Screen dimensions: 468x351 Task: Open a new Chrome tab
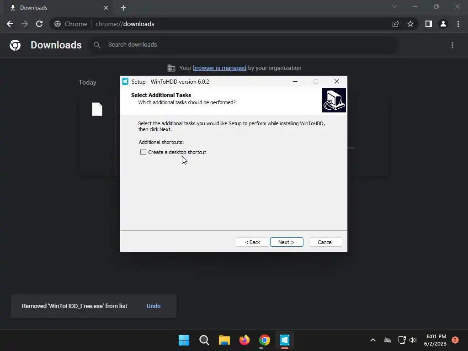coord(123,8)
